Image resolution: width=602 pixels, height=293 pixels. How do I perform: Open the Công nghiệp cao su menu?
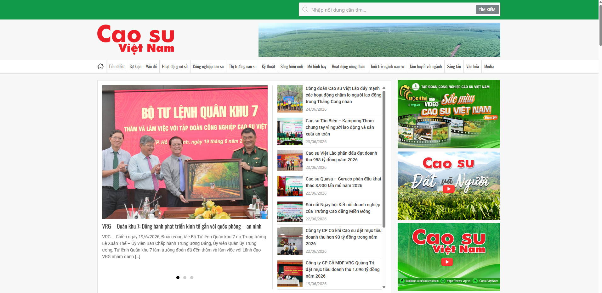point(208,67)
